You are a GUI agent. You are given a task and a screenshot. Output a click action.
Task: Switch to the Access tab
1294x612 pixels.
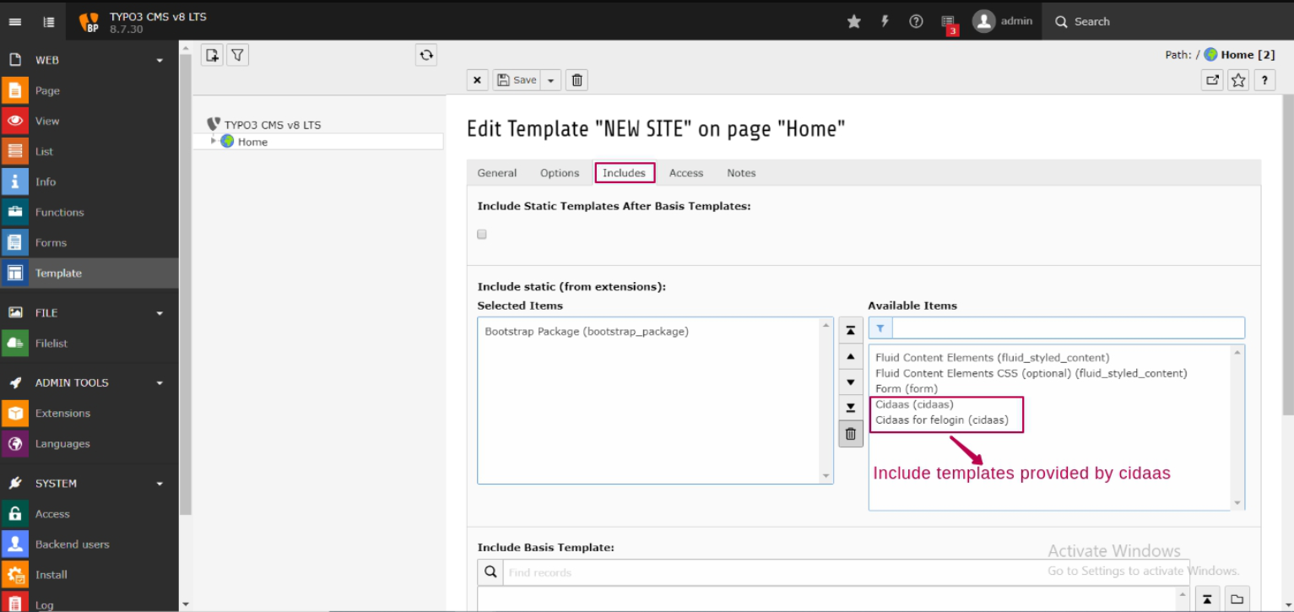(685, 172)
